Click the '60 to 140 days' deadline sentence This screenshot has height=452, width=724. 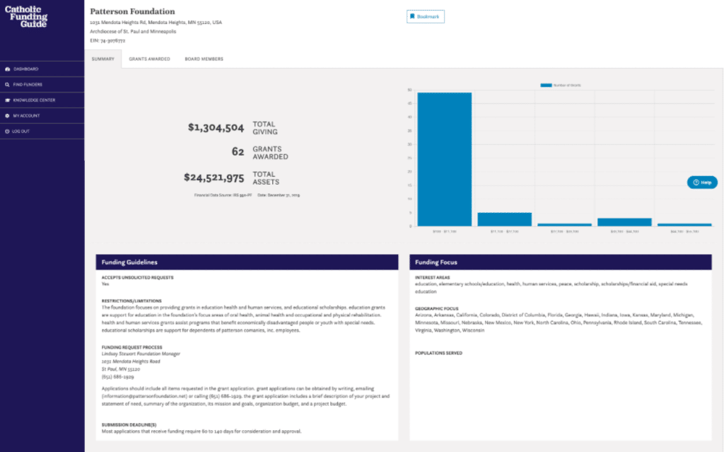tap(202, 431)
